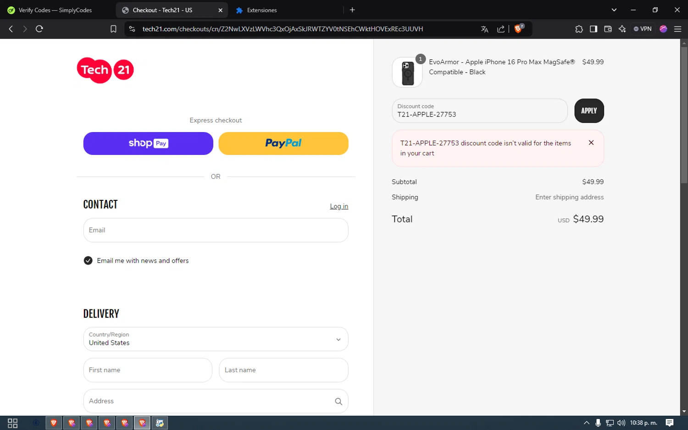This screenshot has width=688, height=430.
Task: Uncheck Email me with news and offers
Action: tap(88, 260)
